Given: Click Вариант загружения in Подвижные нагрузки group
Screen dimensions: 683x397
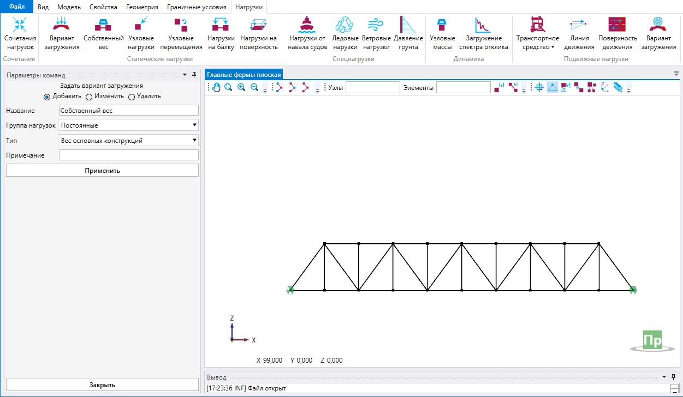Looking at the screenshot, I should (658, 34).
